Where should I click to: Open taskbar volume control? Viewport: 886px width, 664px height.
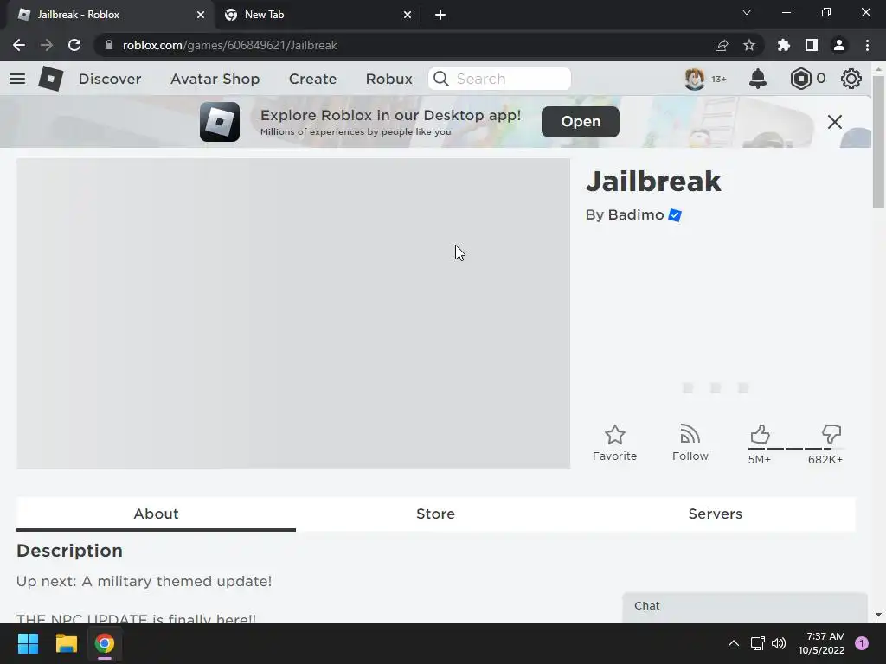click(x=779, y=643)
